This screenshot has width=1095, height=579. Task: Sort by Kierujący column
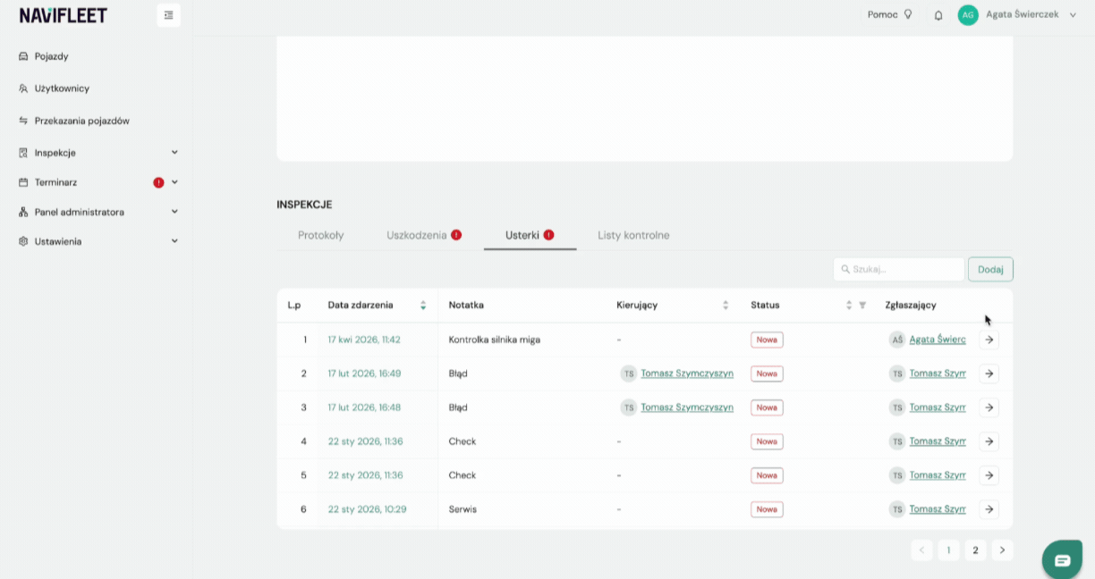click(x=726, y=305)
